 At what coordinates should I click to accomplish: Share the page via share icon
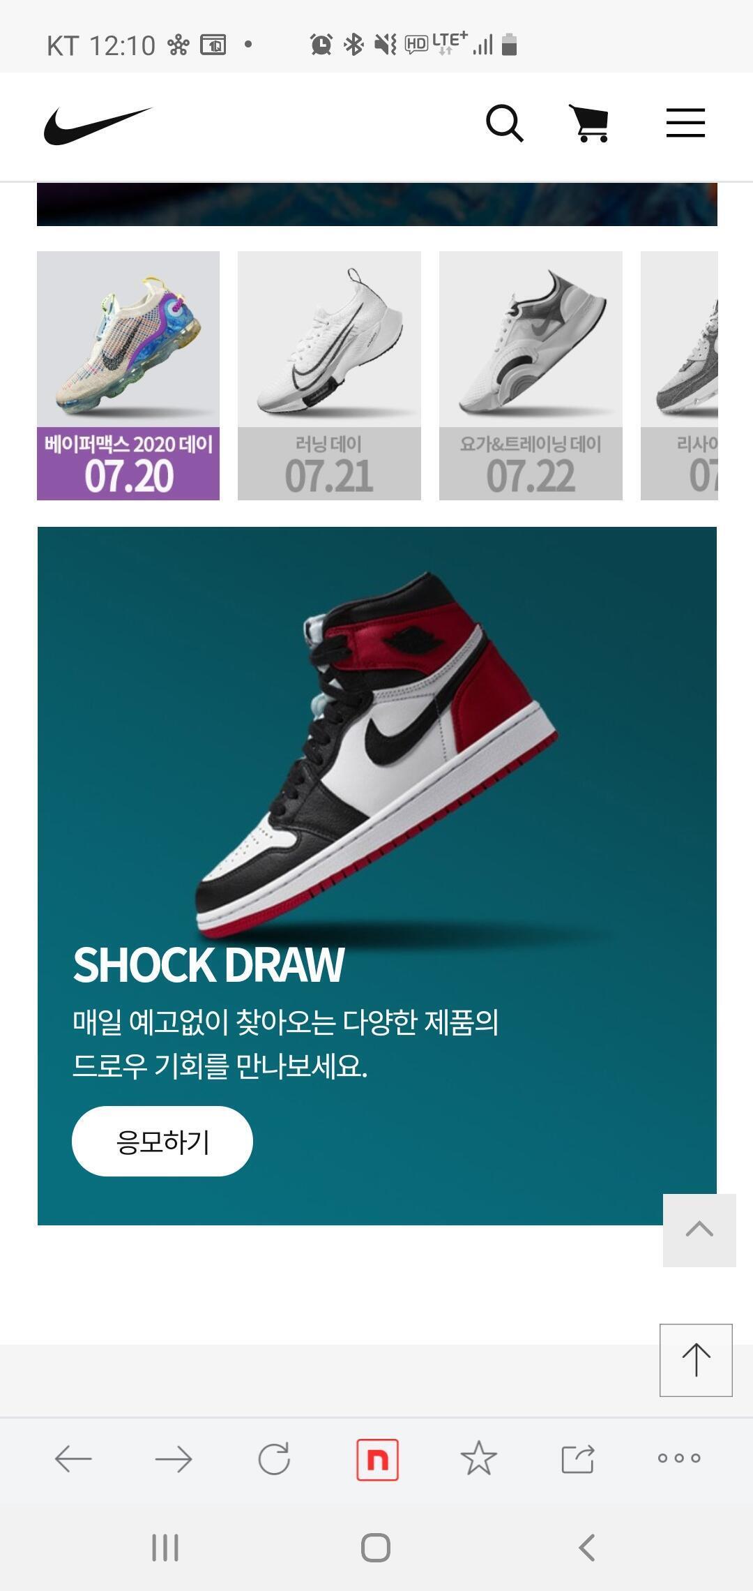click(578, 1458)
